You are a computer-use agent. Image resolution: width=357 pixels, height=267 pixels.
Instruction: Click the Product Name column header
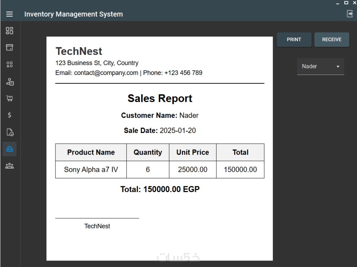91,152
